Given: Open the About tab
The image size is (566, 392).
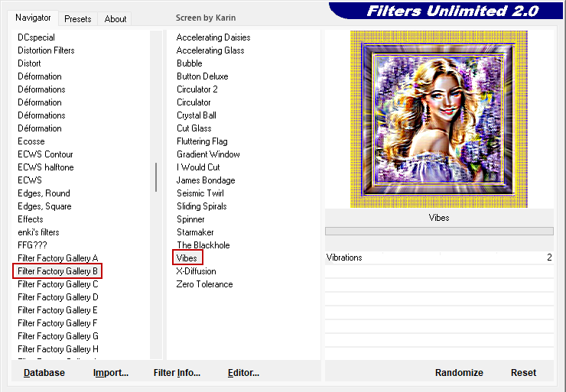Looking at the screenshot, I should [115, 19].
